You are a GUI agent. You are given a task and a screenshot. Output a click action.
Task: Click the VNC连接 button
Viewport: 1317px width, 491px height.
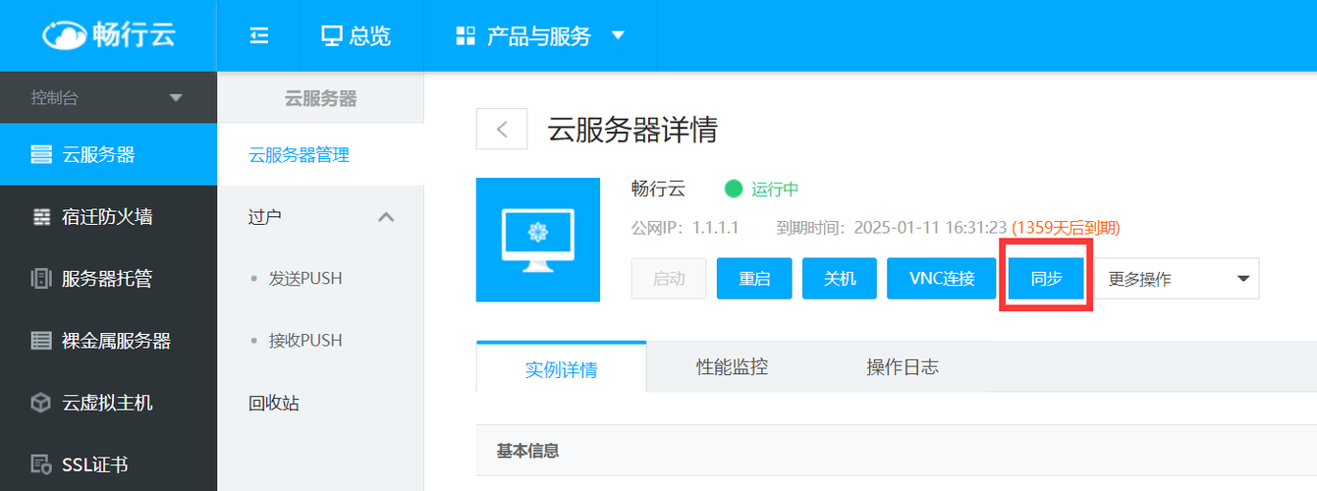click(942, 279)
